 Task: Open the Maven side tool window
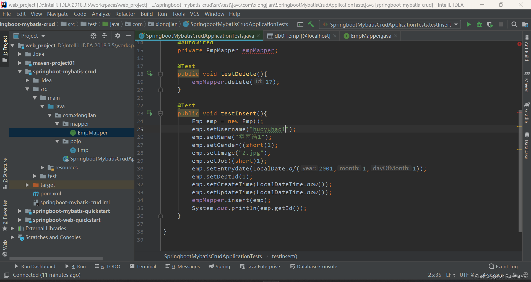point(527,82)
